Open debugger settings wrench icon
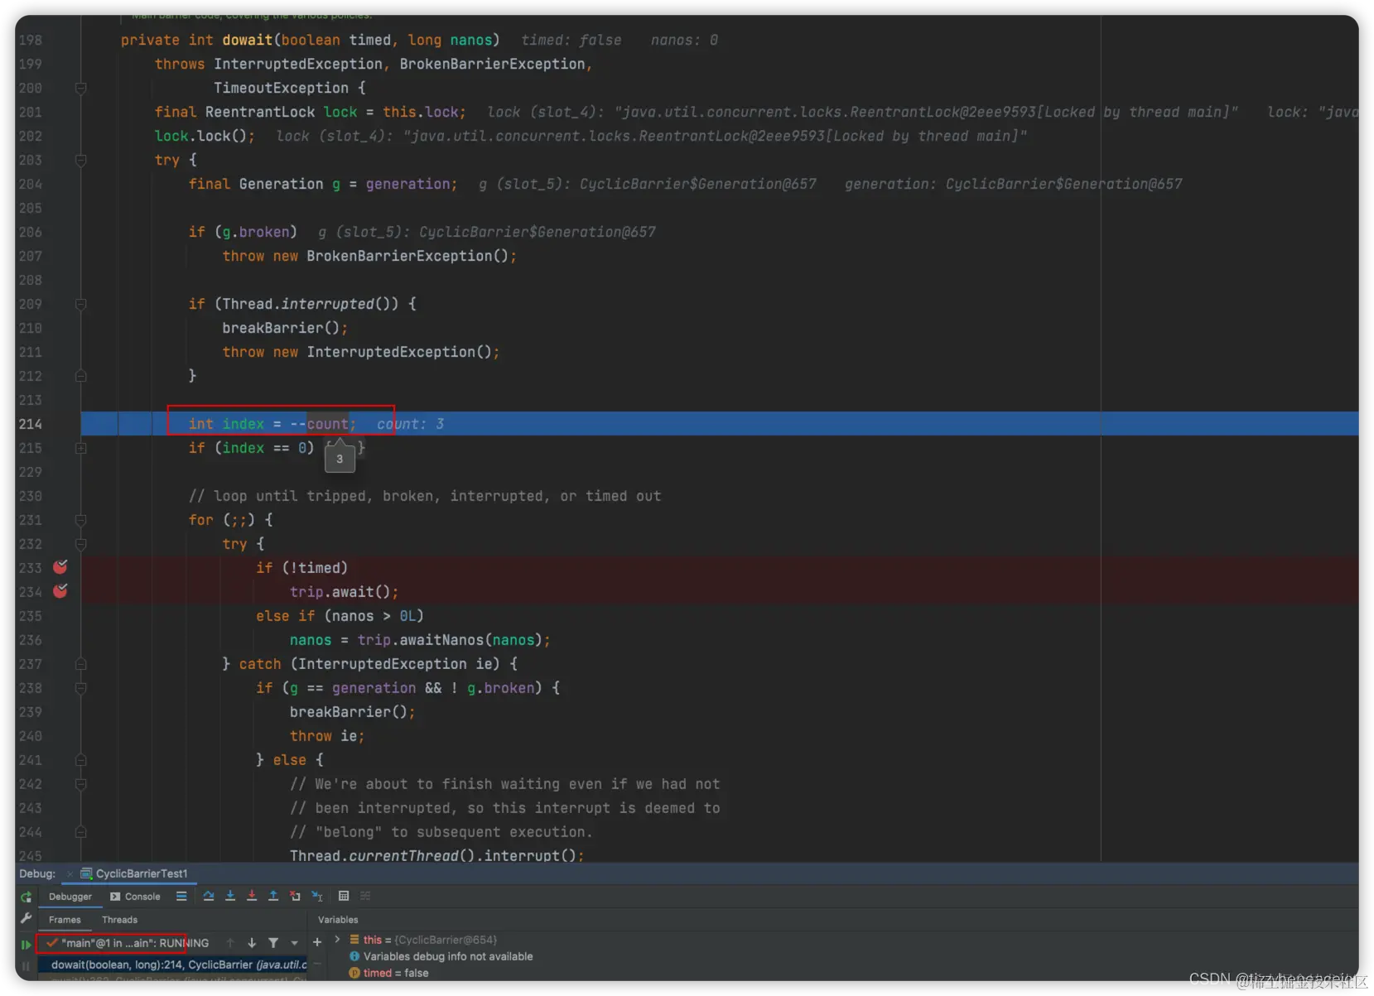Screen dimensions: 1374x996 (26, 918)
